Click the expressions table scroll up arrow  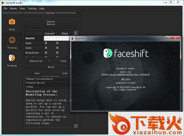76,33
